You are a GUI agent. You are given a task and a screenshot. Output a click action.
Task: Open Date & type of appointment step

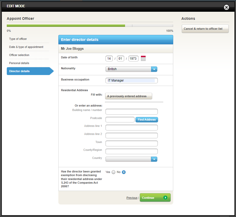point(26,47)
